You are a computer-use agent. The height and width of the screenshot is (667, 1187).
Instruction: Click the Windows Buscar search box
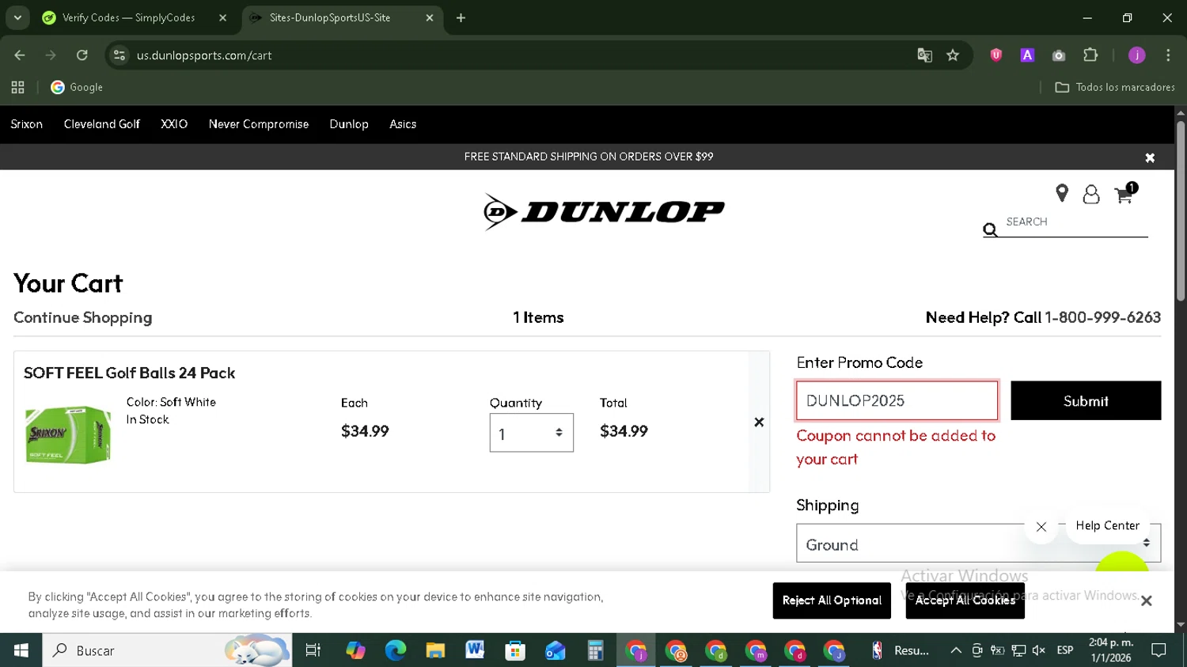click(x=167, y=650)
